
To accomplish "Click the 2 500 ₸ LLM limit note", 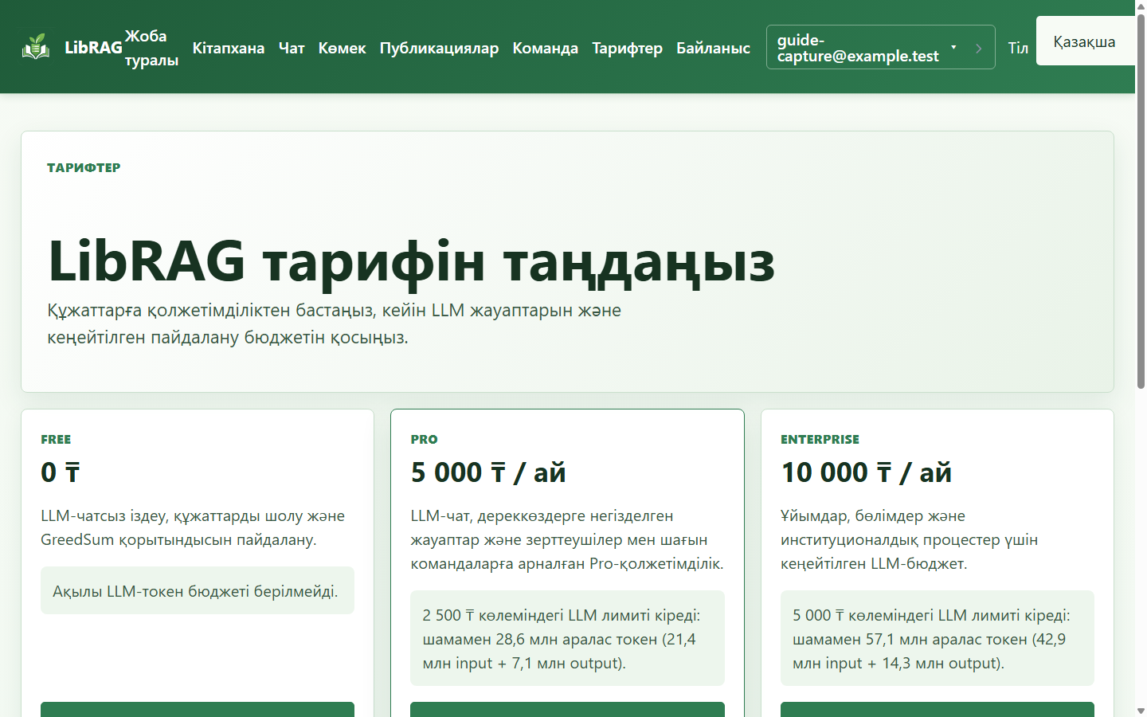I will tap(567, 638).
